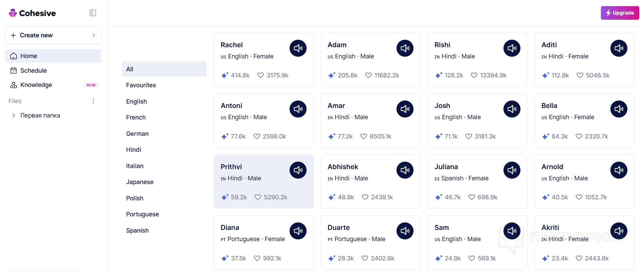Play Adam voice sample
The height and width of the screenshot is (272, 643).
click(405, 48)
